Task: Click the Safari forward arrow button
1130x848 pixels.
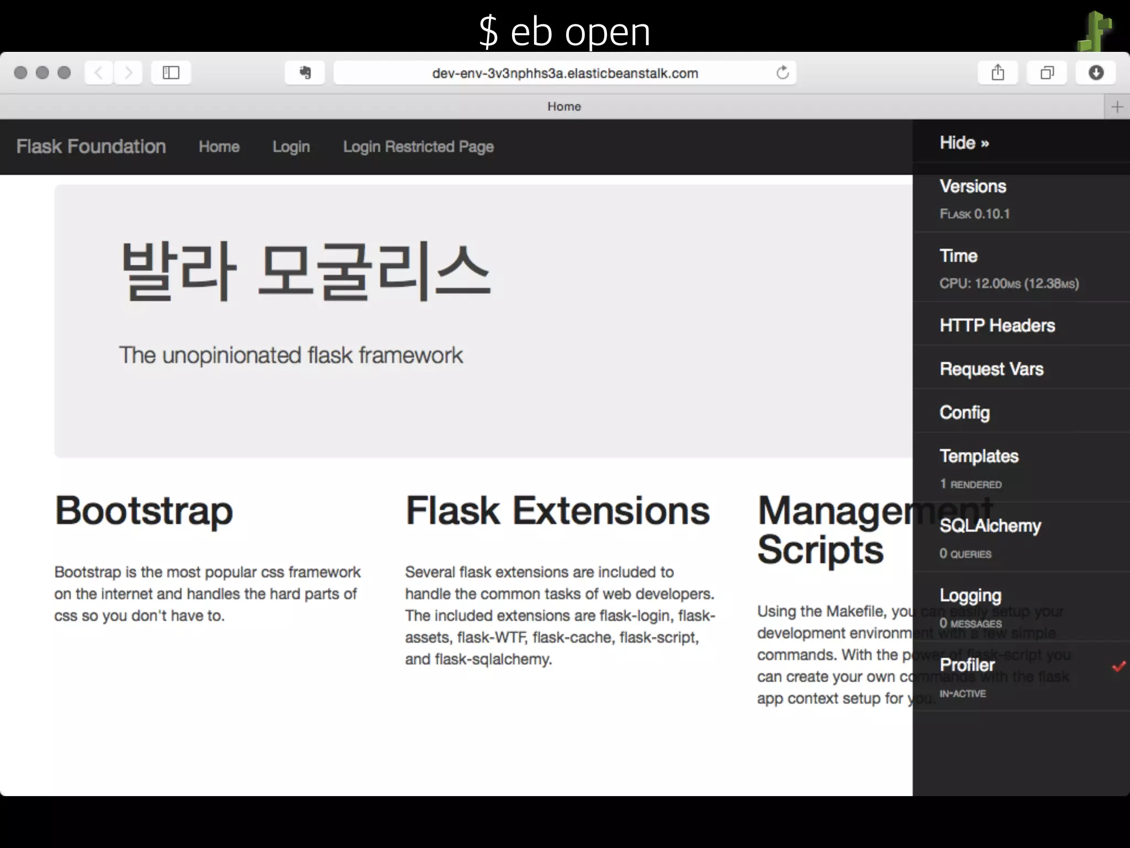Action: (x=129, y=73)
